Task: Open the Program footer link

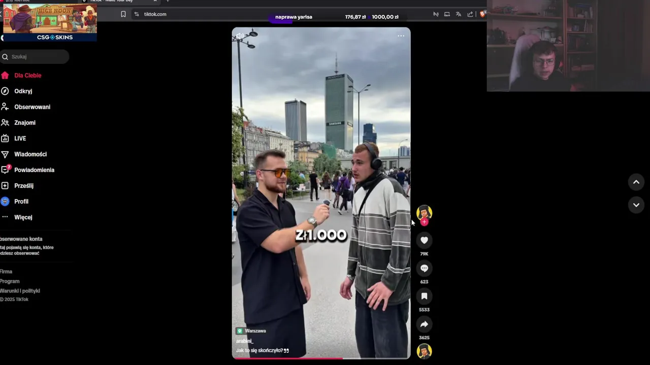Action: coord(10,281)
